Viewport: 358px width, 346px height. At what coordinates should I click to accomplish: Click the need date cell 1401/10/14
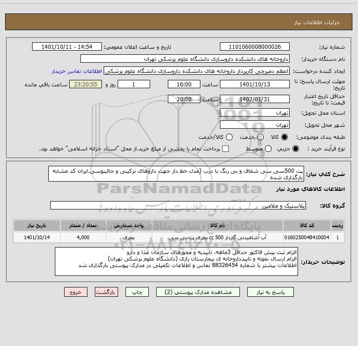coord(37,237)
